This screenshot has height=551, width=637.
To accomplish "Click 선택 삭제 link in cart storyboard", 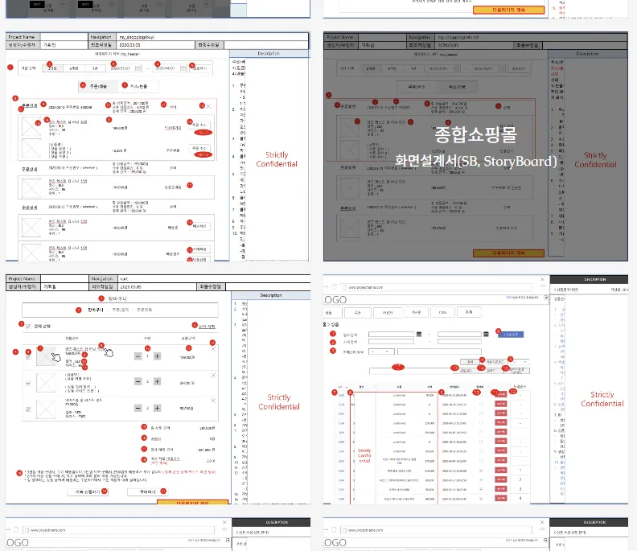I will pos(207,327).
